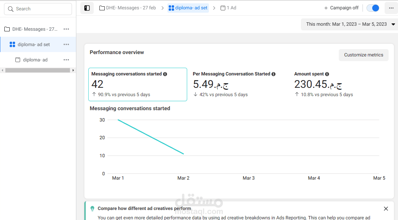Open more options for DHE- Messages campaign
Viewport: 398px width, 220px height.
(66, 29)
